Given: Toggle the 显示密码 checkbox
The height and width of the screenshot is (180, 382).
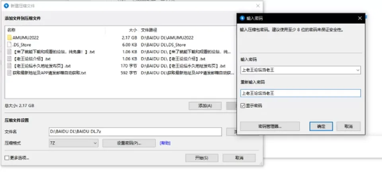Looking at the screenshot, I should pyautogui.click(x=243, y=106).
